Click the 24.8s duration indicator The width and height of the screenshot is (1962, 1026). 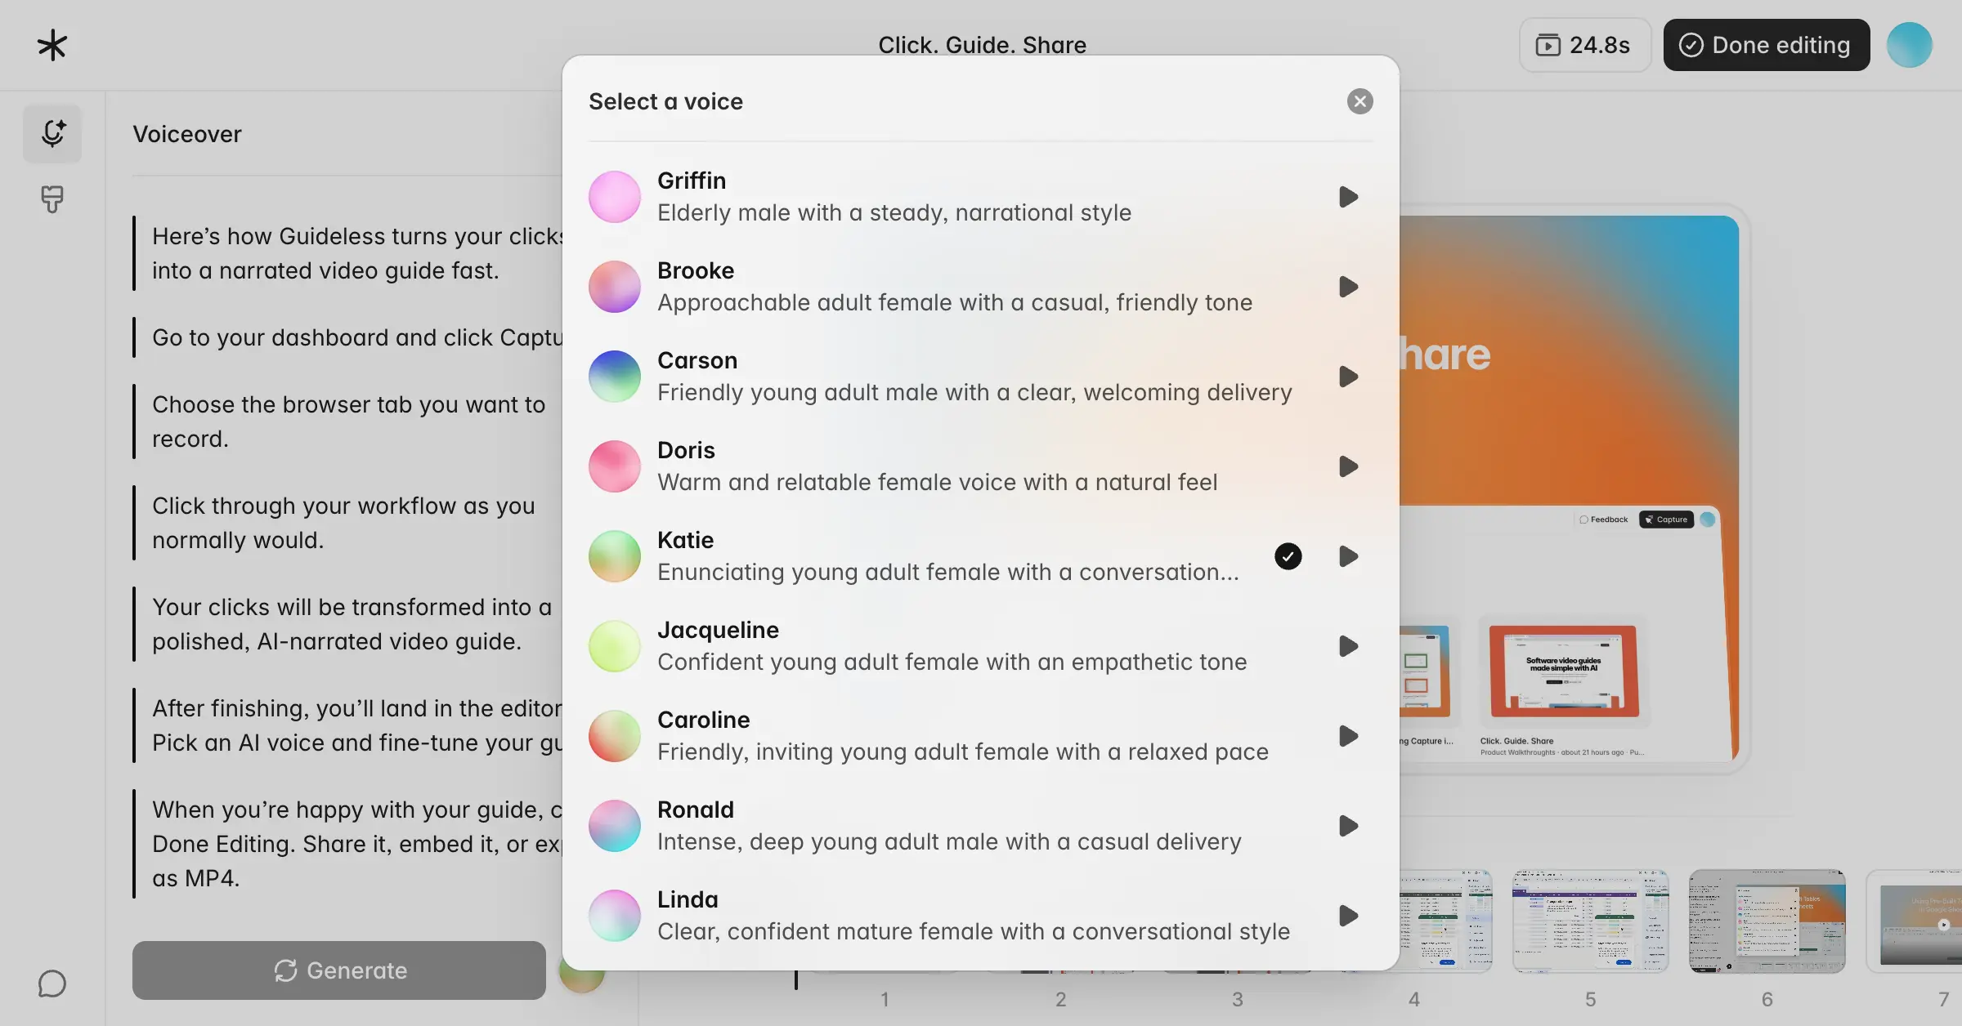1584,45
